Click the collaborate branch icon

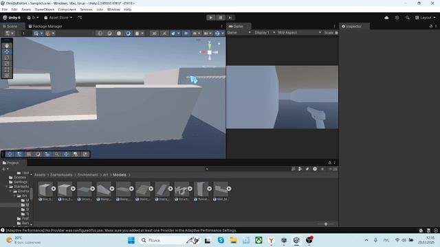[80, 17]
